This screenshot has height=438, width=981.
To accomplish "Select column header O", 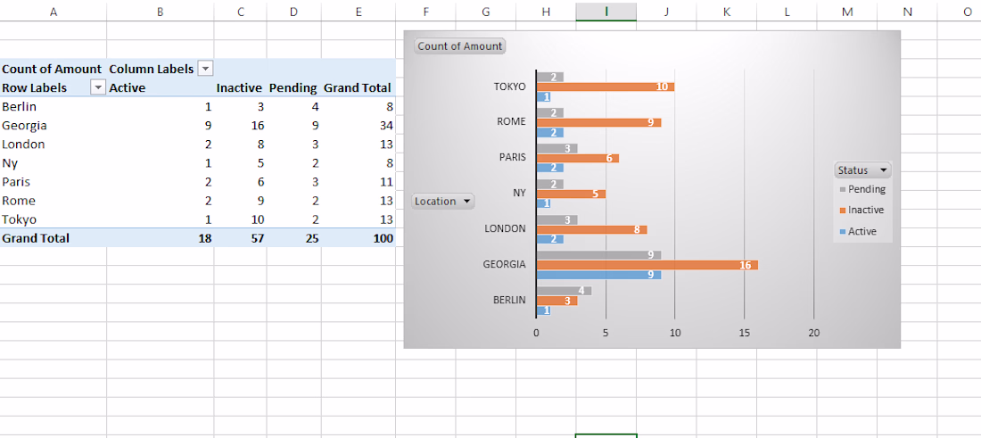I will [x=968, y=12].
